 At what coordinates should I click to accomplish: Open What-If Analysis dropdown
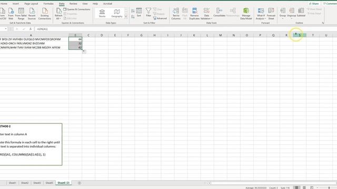click(x=261, y=14)
